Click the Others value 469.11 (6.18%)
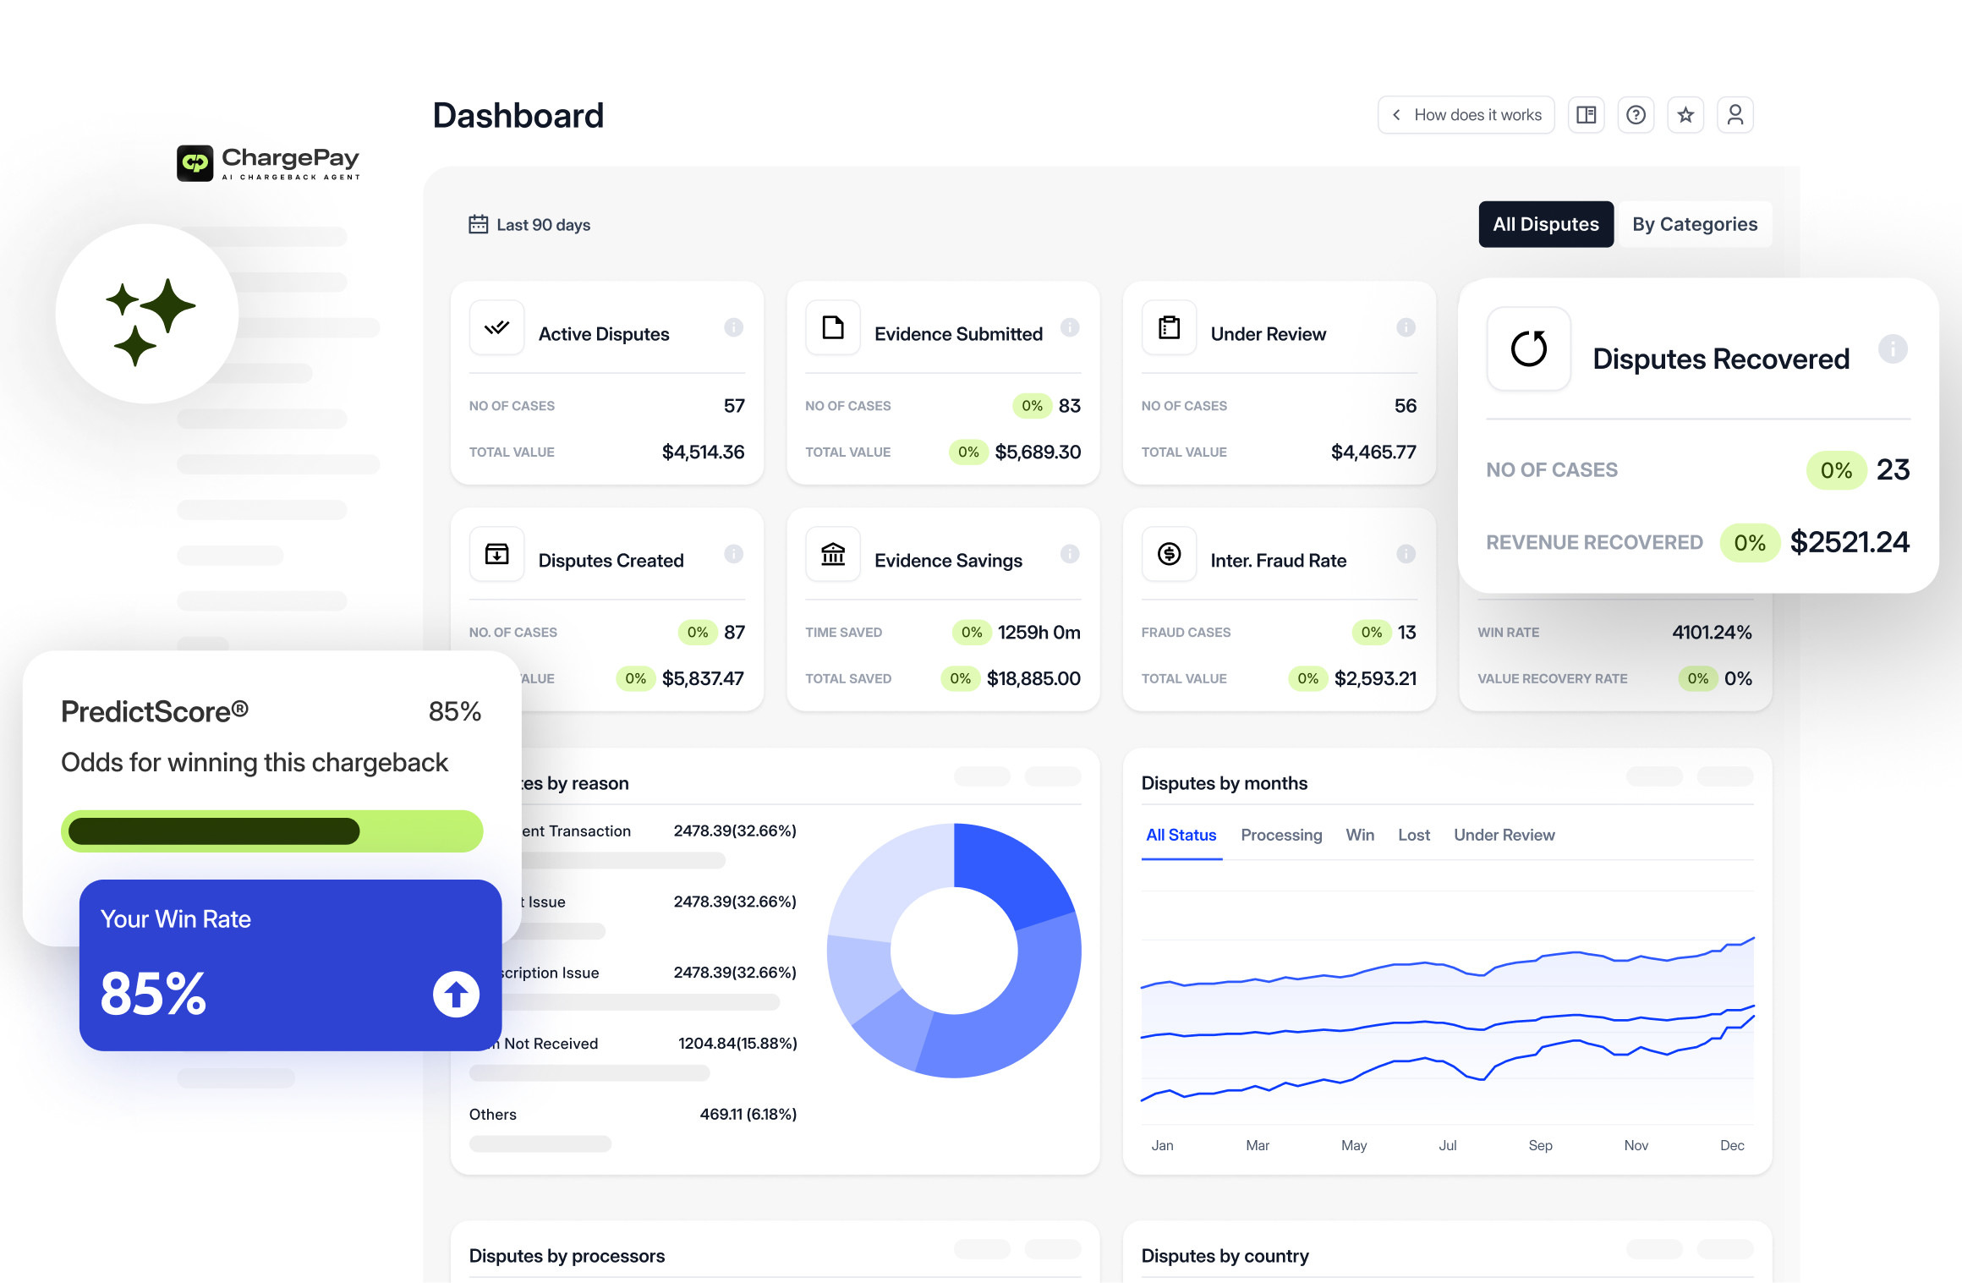The image size is (1962, 1283). (x=748, y=1114)
